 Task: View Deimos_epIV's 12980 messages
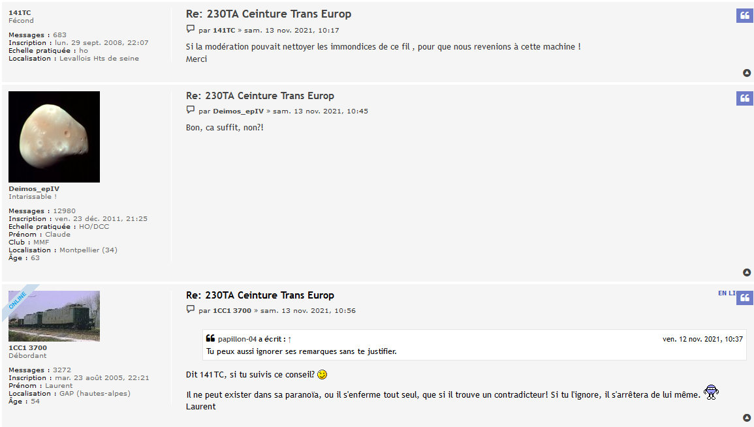coord(65,211)
